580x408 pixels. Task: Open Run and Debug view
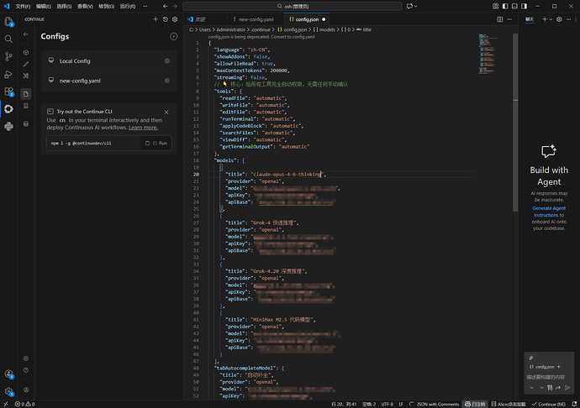(8, 74)
